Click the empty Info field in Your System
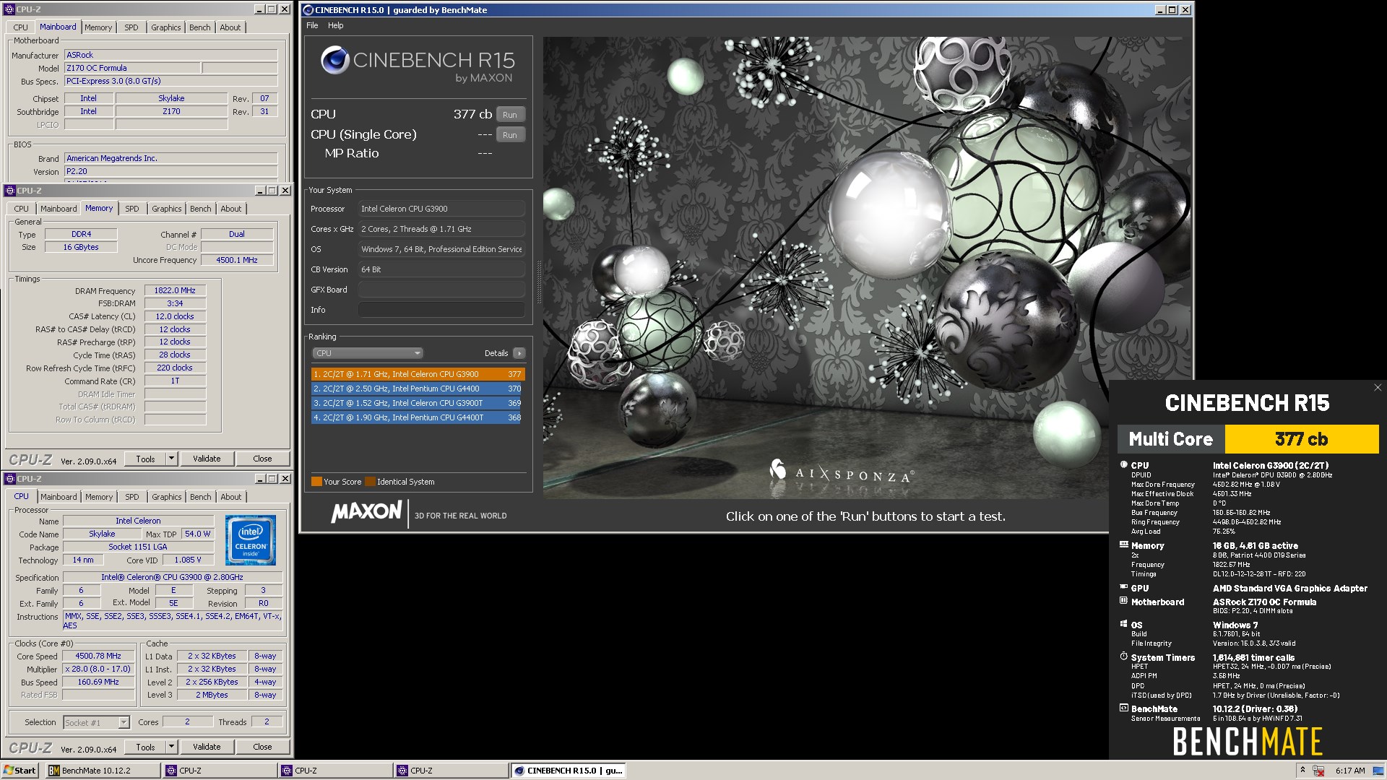This screenshot has height=780, width=1387. 441,310
